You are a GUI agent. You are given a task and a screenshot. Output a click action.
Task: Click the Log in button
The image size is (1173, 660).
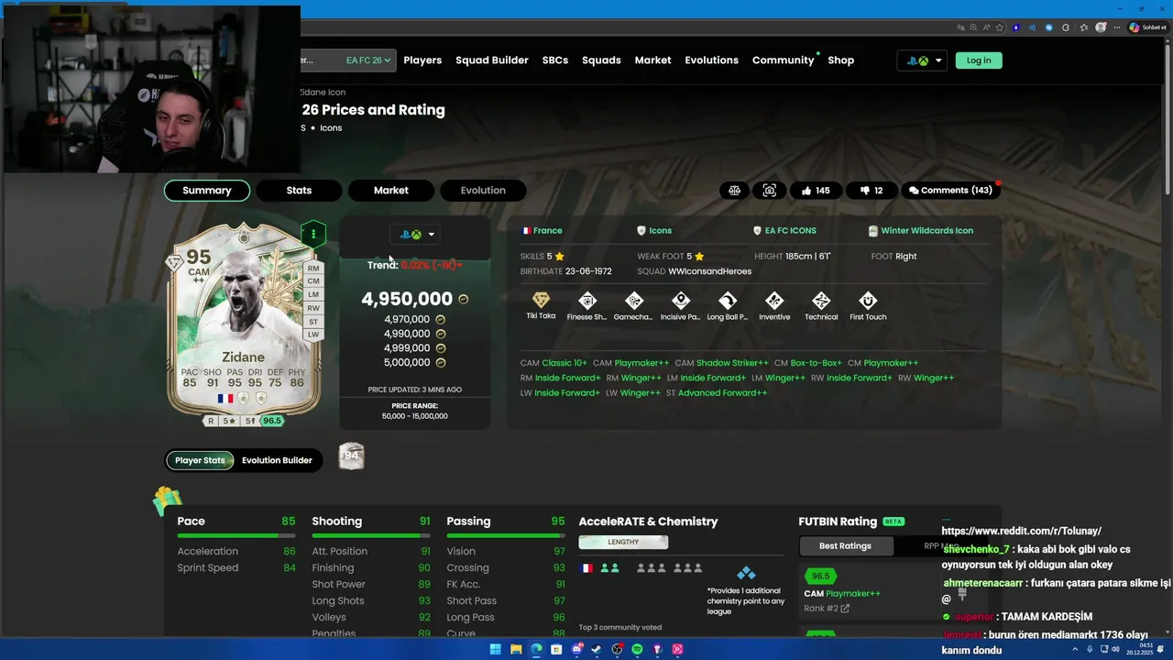tap(979, 60)
